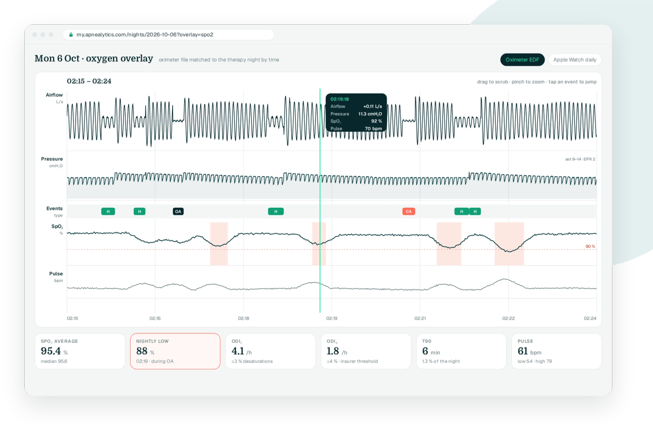Open the Nightly Low 88 % card
The height and width of the screenshot is (424, 653).
coord(175,351)
